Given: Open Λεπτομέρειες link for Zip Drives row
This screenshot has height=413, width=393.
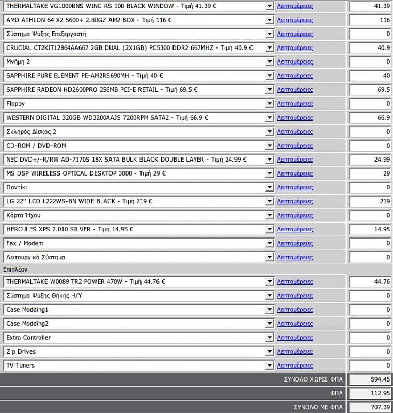Looking at the screenshot, I should tap(295, 352).
